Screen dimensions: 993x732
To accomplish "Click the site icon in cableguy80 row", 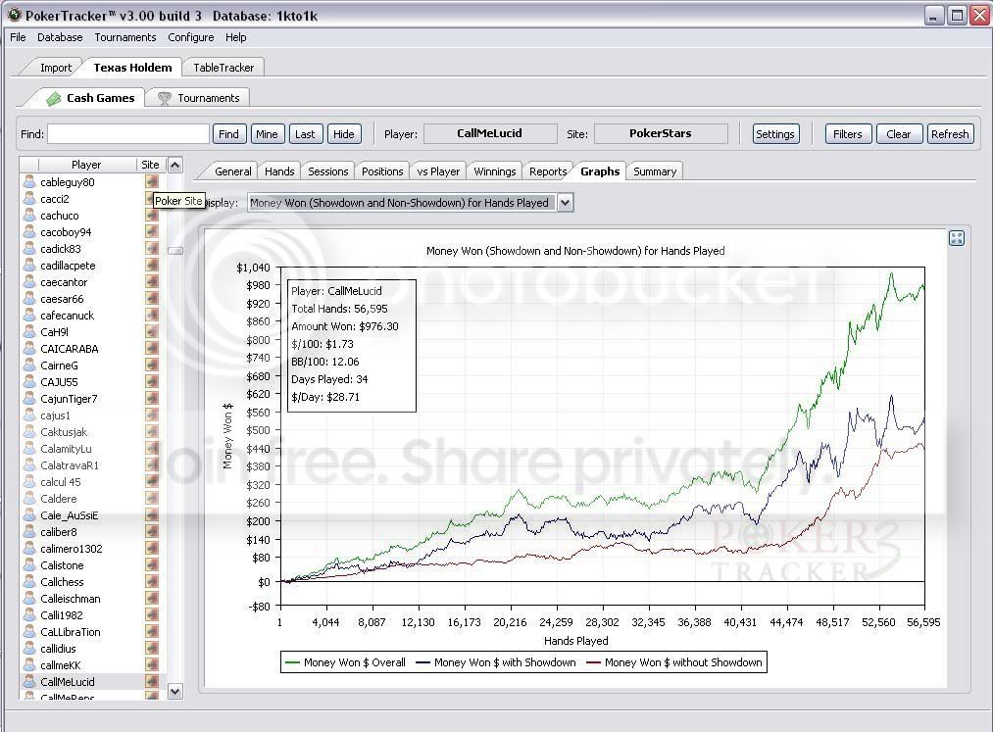I will [x=151, y=181].
